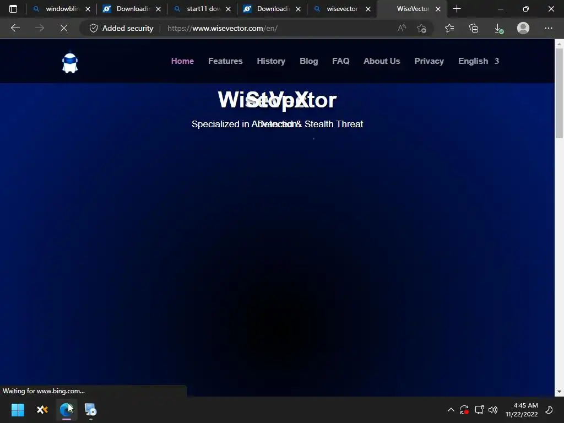
Task: Open Settings and more menu
Action: tap(548, 28)
